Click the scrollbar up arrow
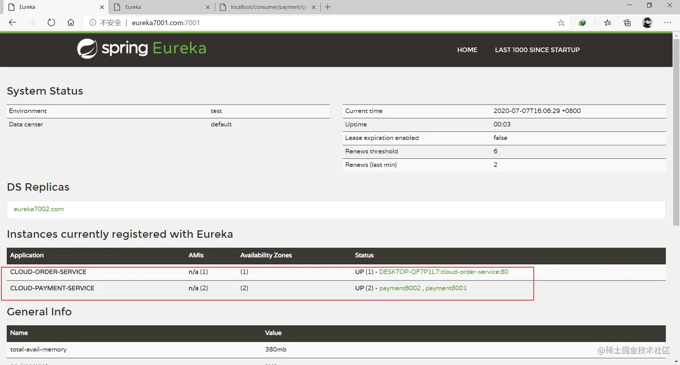The width and height of the screenshot is (680, 365). 676,35
